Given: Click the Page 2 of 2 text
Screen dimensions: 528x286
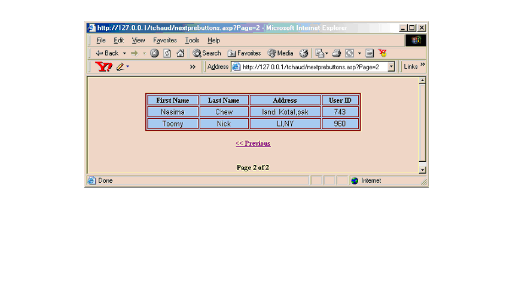Looking at the screenshot, I should tap(252, 167).
